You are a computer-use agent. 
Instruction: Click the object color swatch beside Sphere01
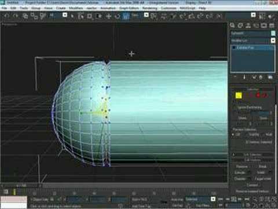273,33
